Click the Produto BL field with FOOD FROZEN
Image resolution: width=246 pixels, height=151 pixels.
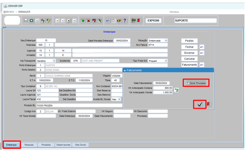coord(79,105)
